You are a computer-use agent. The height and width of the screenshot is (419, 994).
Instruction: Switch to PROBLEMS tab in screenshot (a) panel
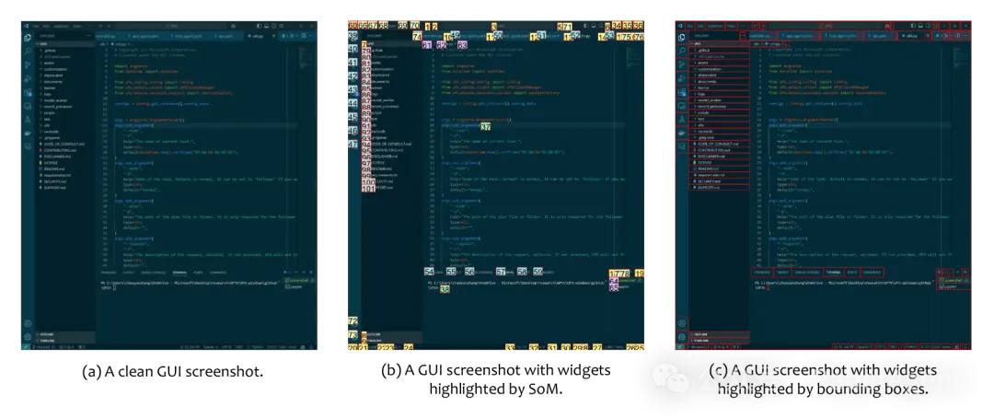click(109, 273)
